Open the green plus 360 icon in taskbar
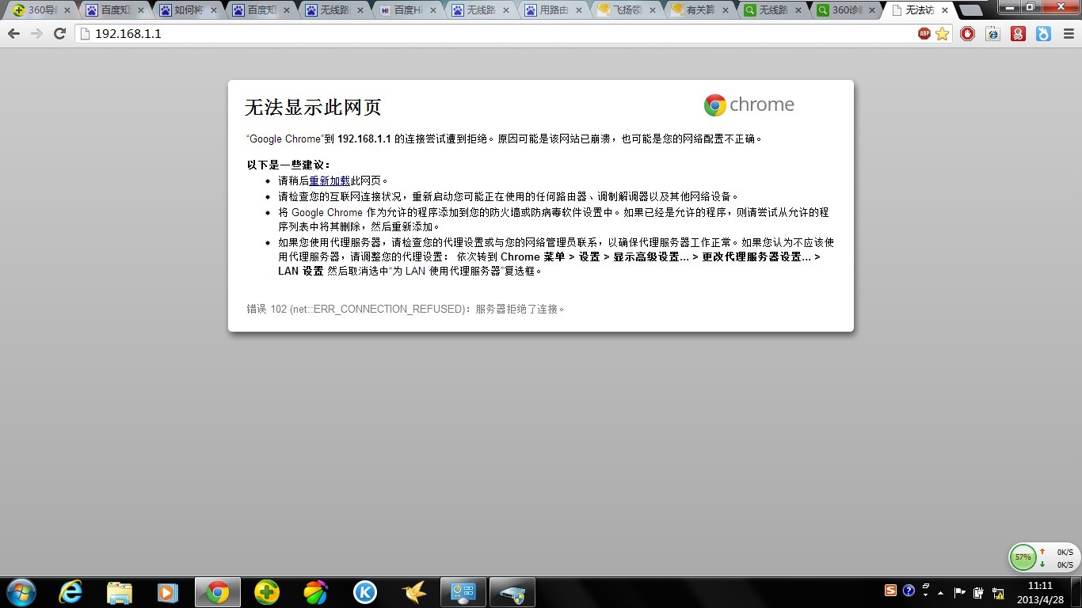Viewport: 1082px width, 608px height. coord(267,592)
